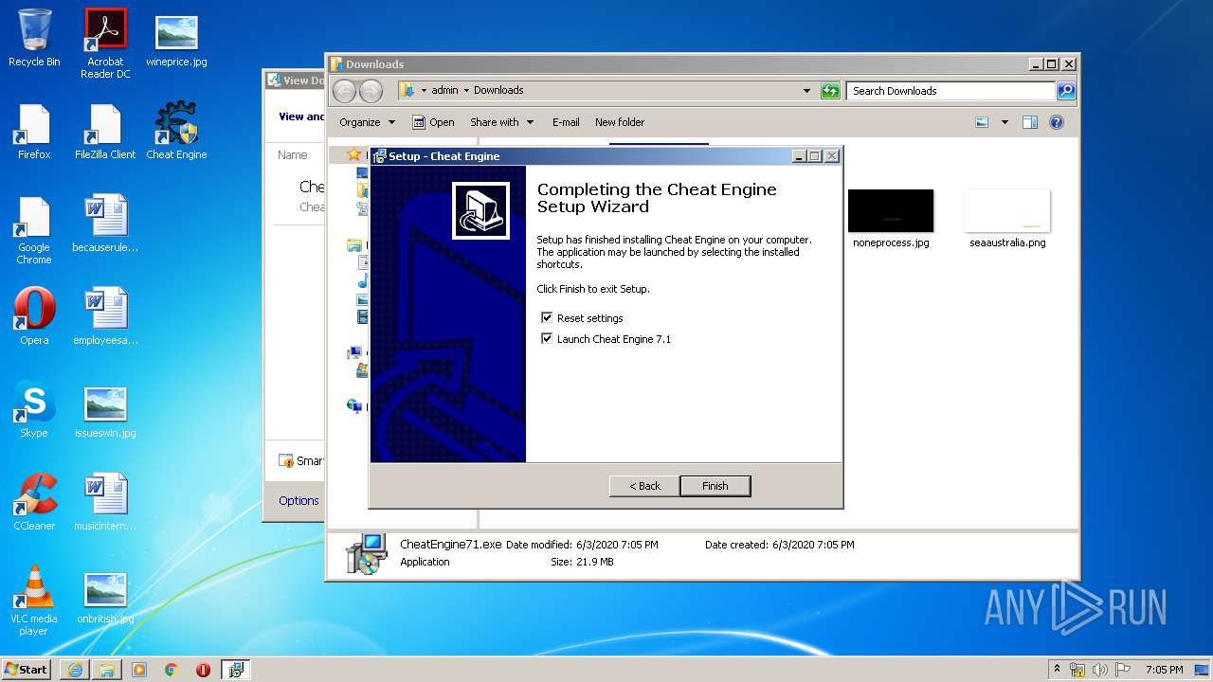
Task: Select onbritish.jpg on the desktop
Action: coord(105,596)
